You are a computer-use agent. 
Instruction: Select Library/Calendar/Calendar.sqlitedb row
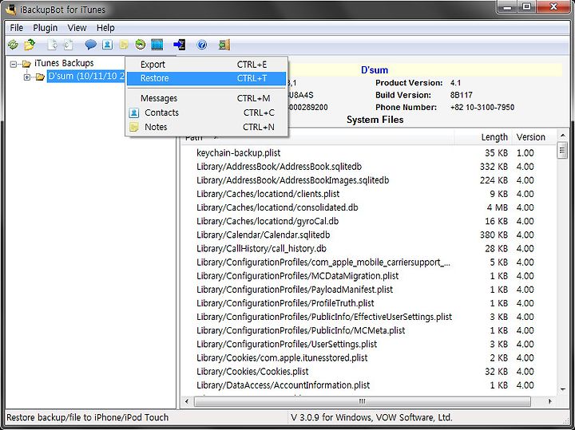click(369, 235)
